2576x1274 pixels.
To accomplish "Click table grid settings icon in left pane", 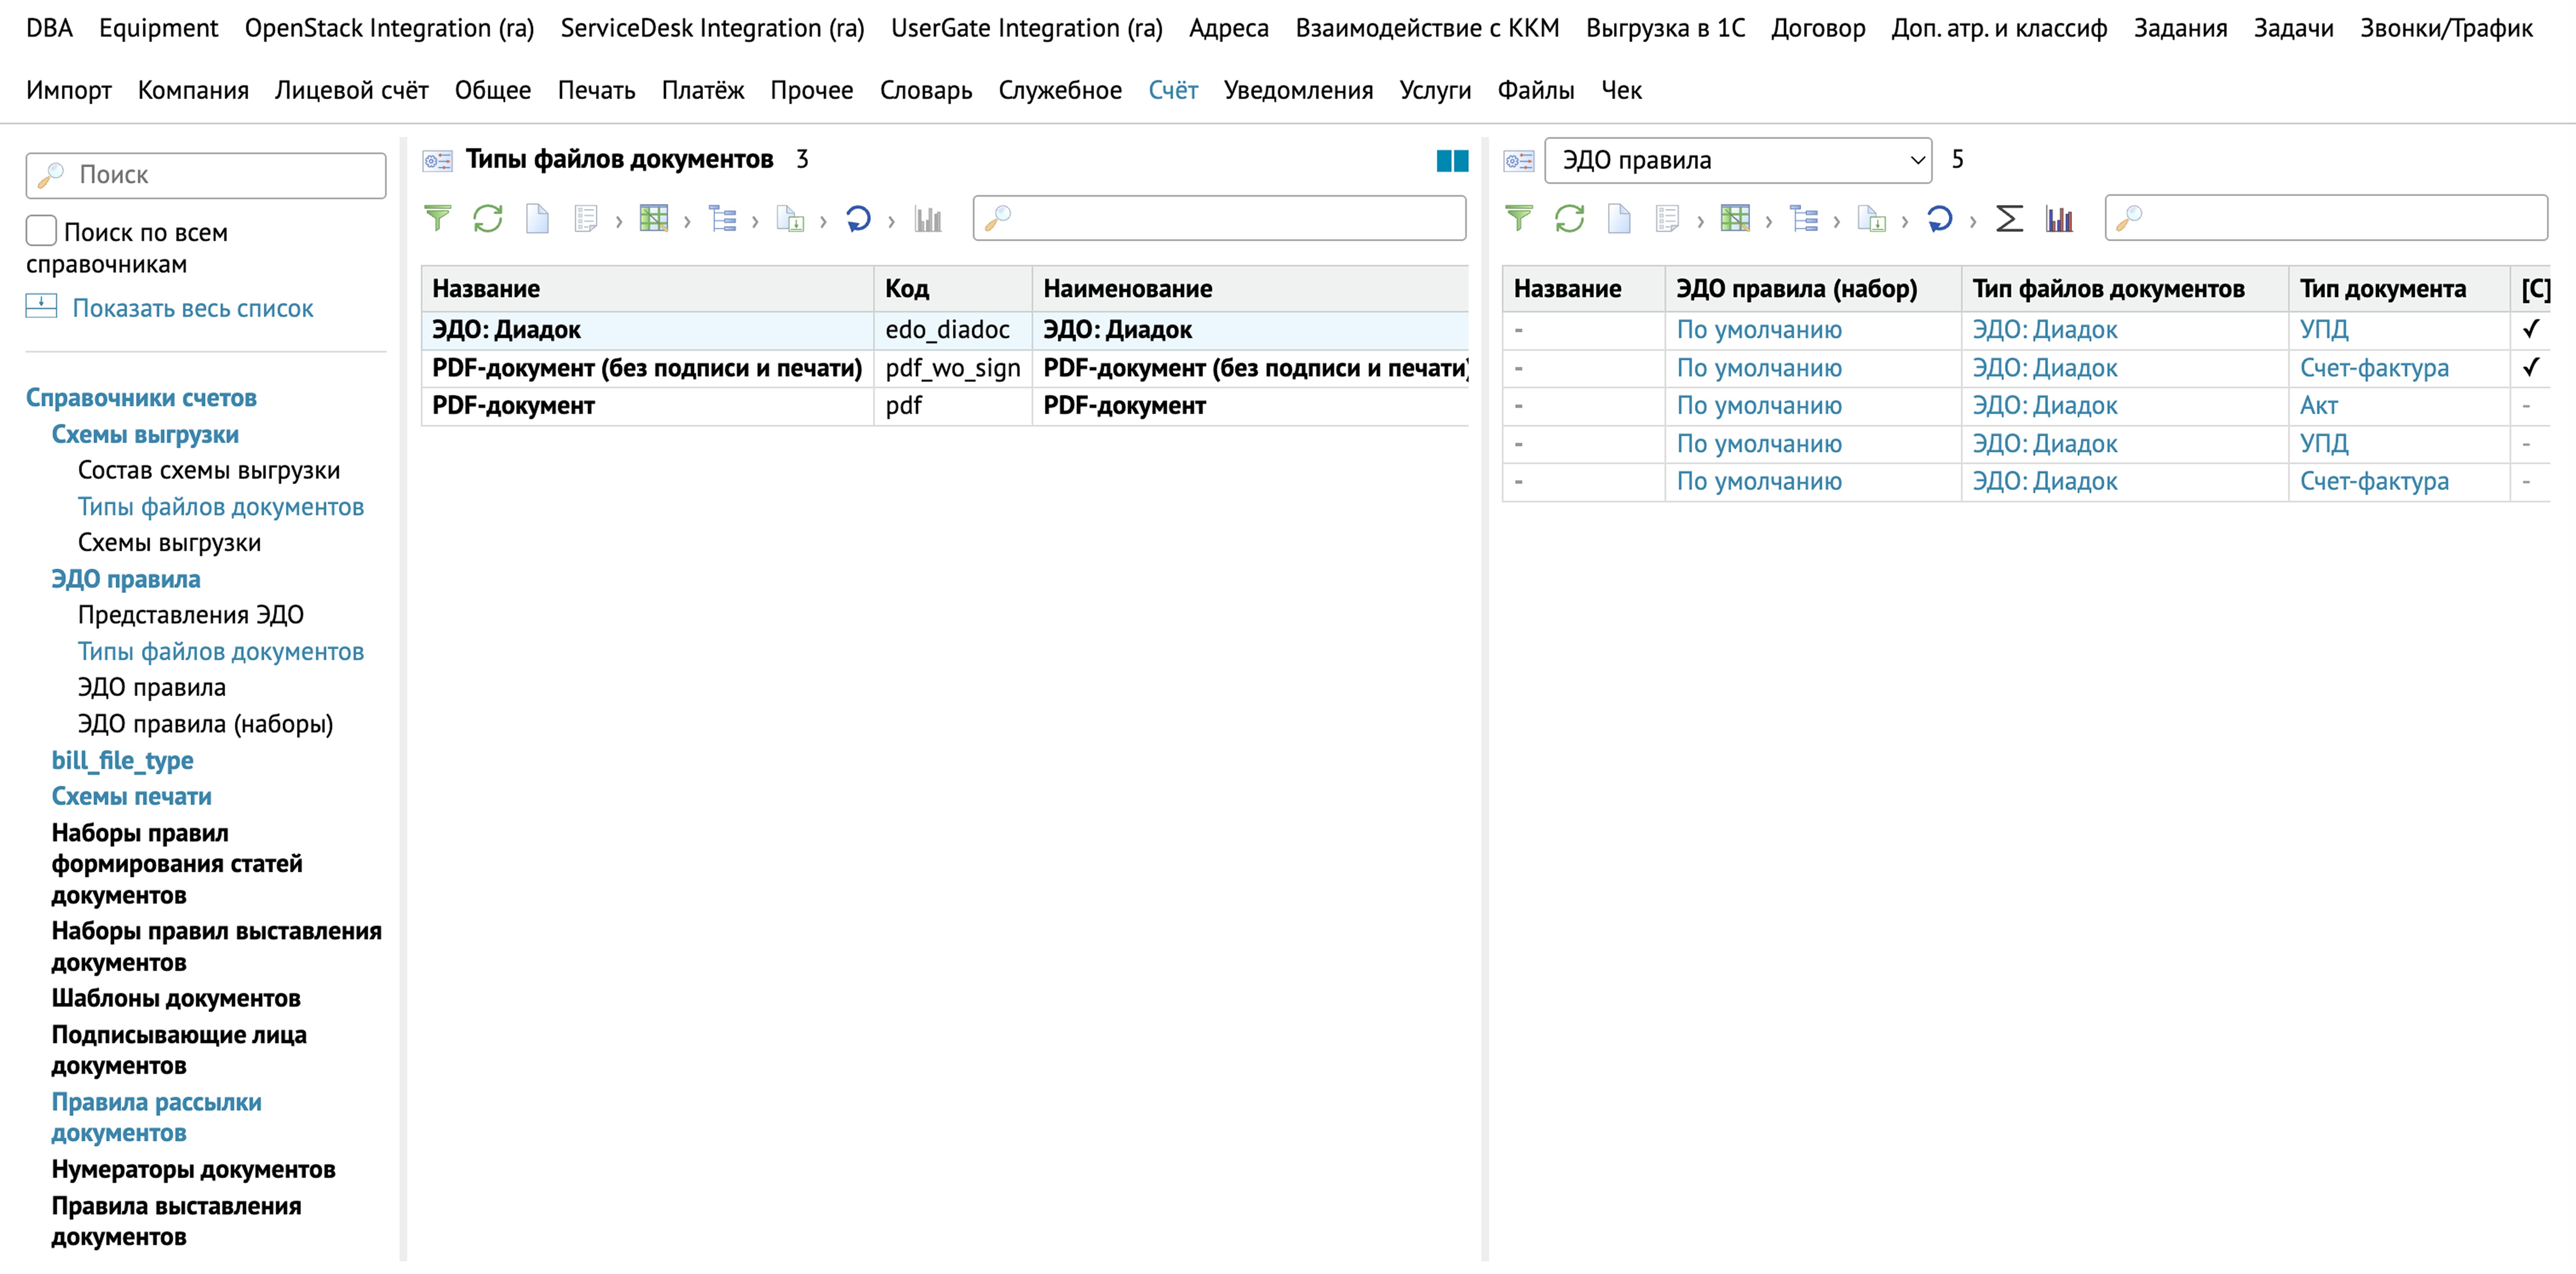I will click(x=654, y=218).
